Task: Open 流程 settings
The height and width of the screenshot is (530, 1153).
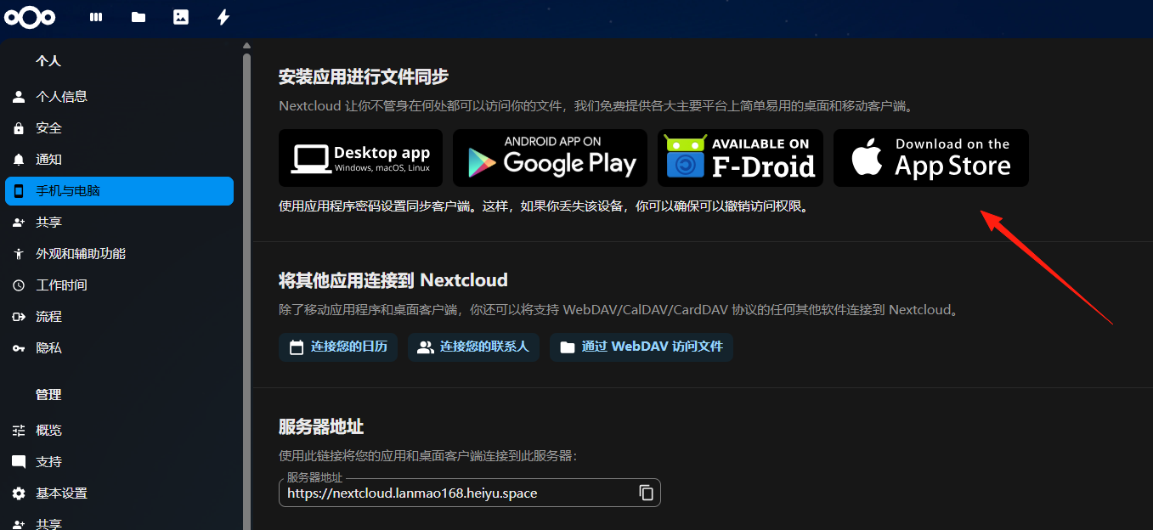Action: 119,317
